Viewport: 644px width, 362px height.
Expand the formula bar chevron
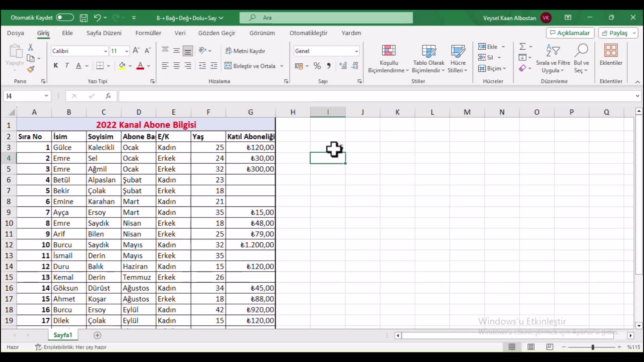coord(638,96)
